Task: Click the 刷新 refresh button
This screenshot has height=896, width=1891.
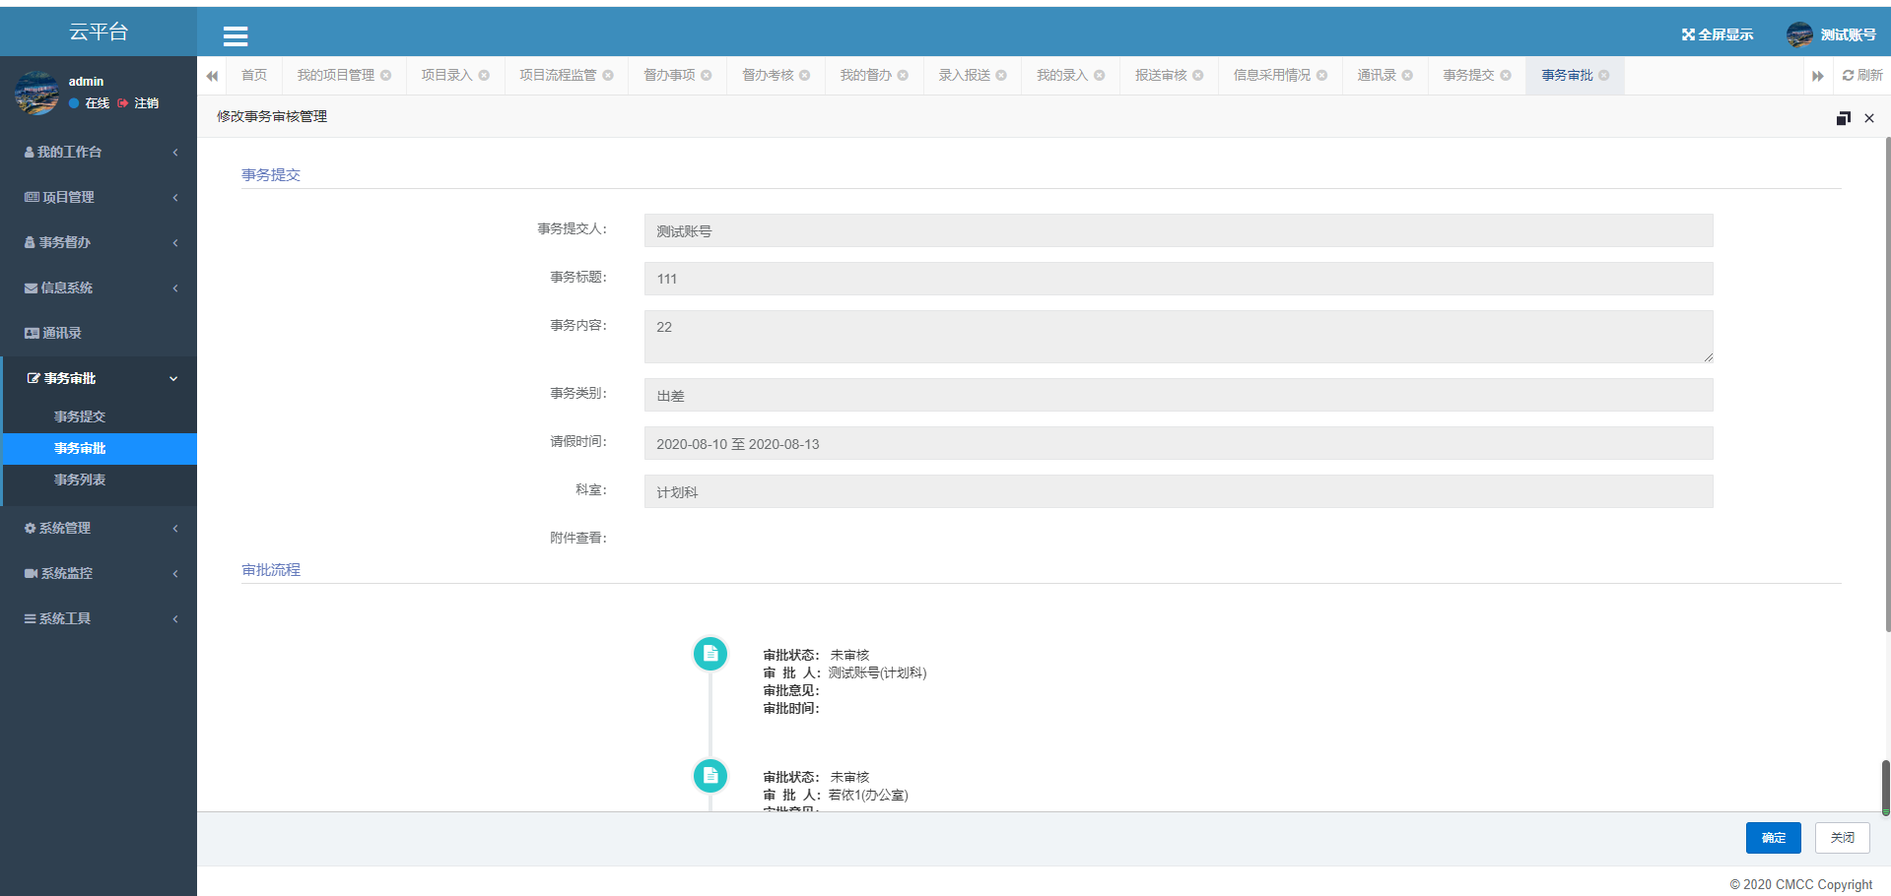Action: (x=1862, y=76)
